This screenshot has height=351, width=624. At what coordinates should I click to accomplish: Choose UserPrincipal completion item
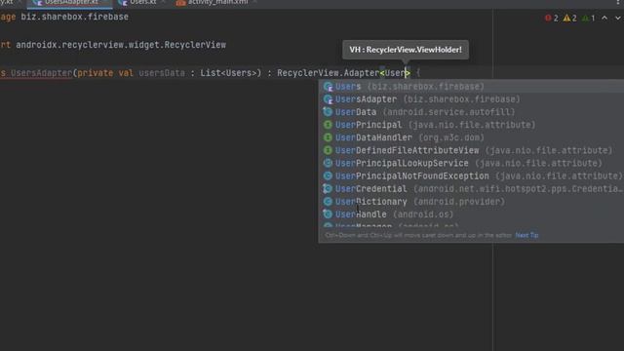471,125
